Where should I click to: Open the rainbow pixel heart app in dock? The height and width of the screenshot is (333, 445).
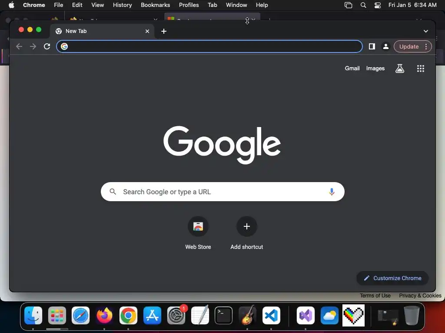[353, 315]
